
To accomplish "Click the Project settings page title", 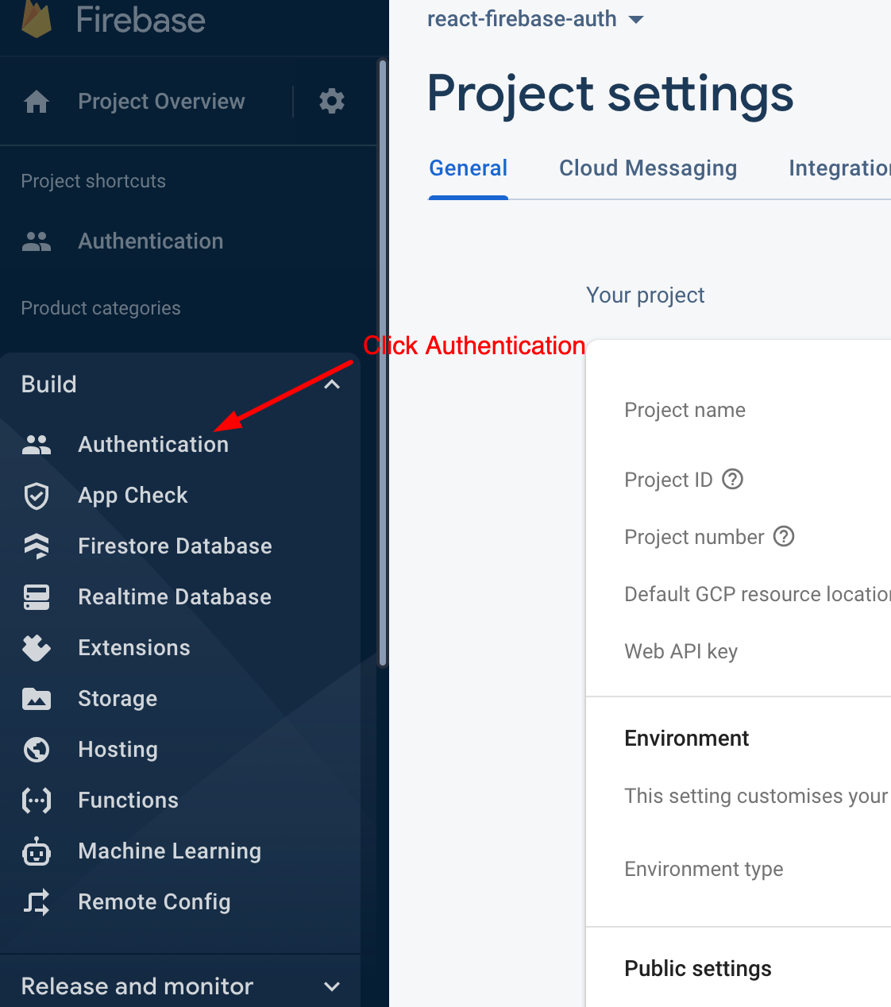I will pyautogui.click(x=610, y=94).
